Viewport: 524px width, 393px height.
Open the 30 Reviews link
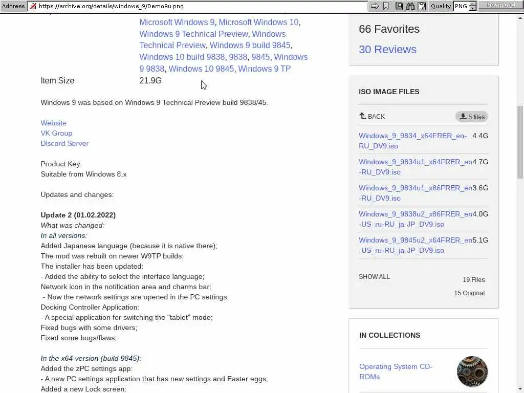[x=387, y=50]
